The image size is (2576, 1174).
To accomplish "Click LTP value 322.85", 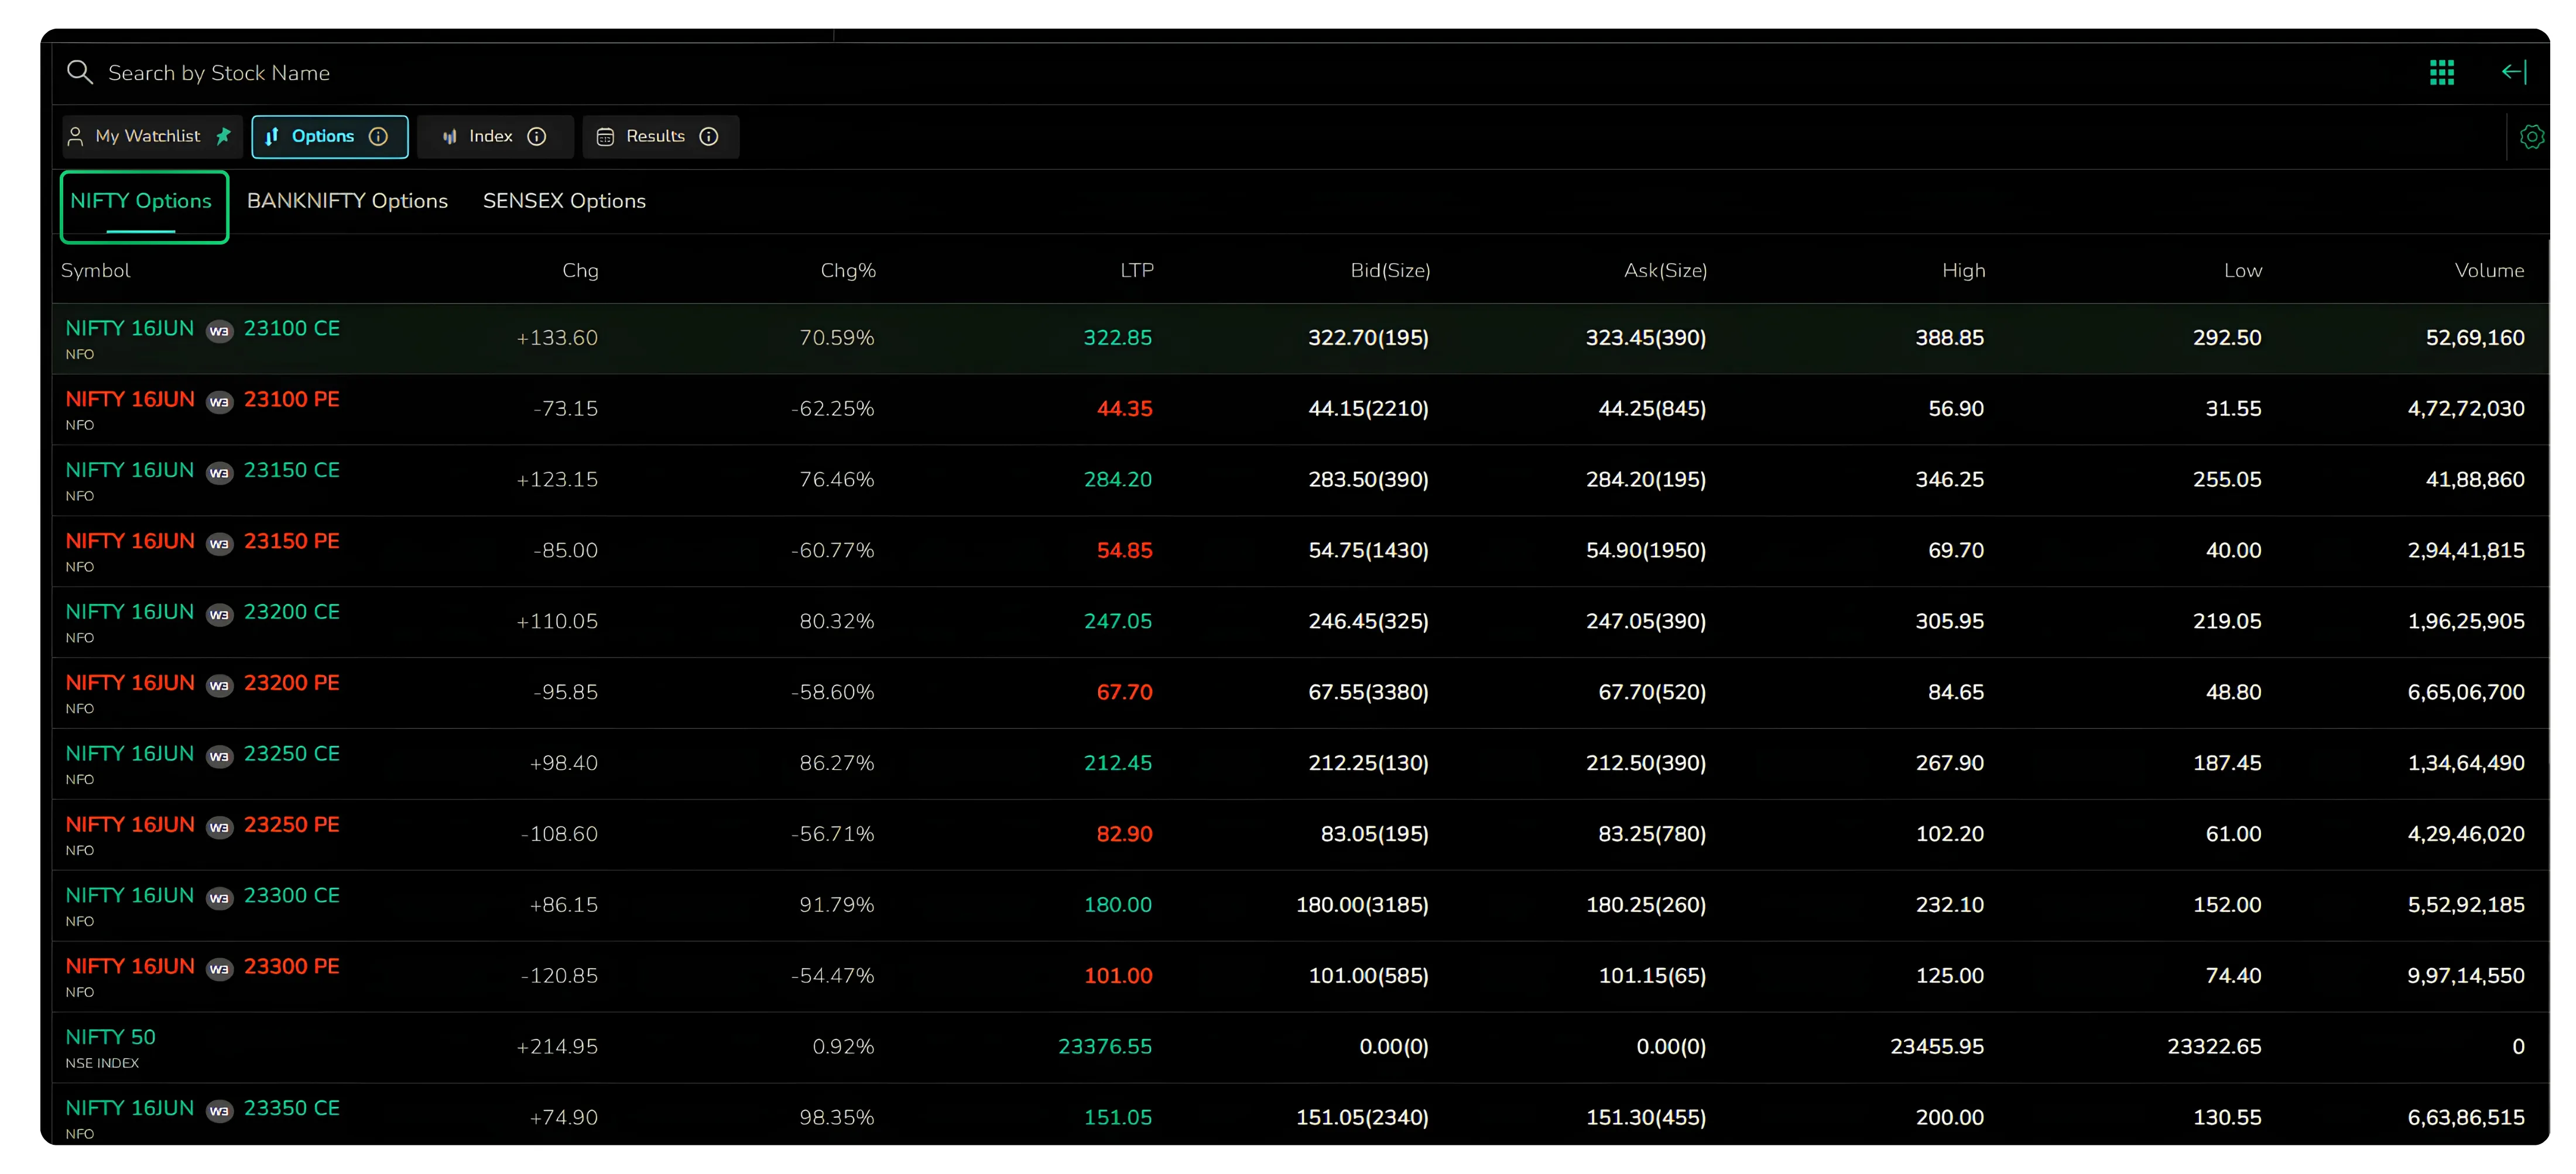I will point(1118,339).
